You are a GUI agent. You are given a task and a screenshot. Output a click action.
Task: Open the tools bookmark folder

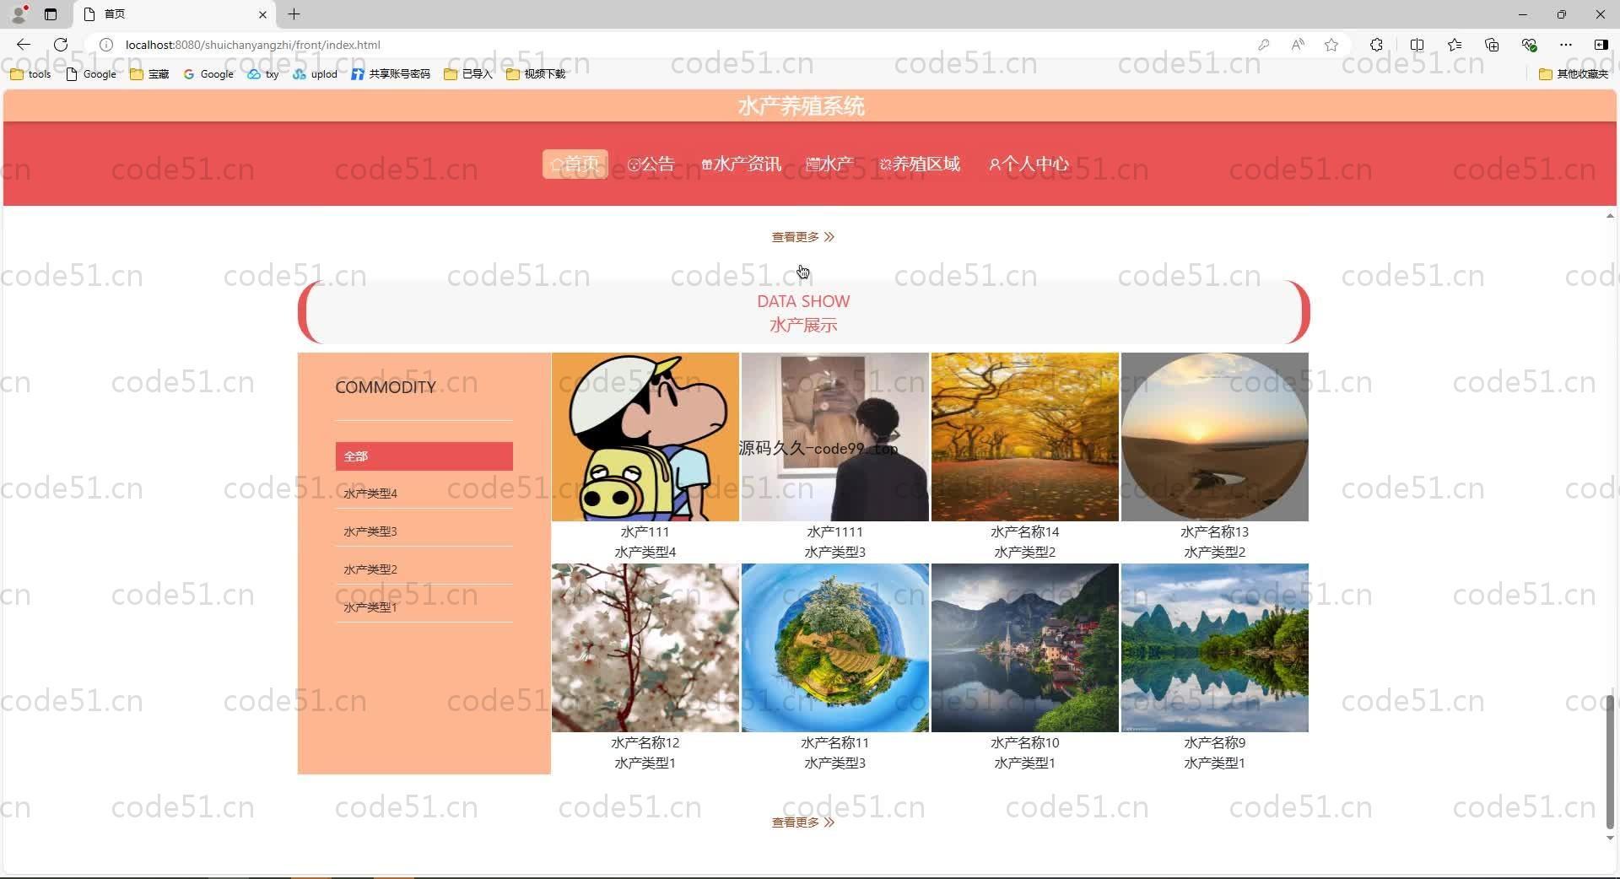pyautogui.click(x=30, y=74)
